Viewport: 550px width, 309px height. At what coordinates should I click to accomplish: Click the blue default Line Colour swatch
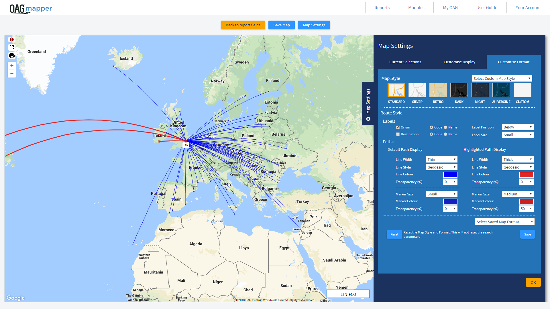click(x=450, y=175)
